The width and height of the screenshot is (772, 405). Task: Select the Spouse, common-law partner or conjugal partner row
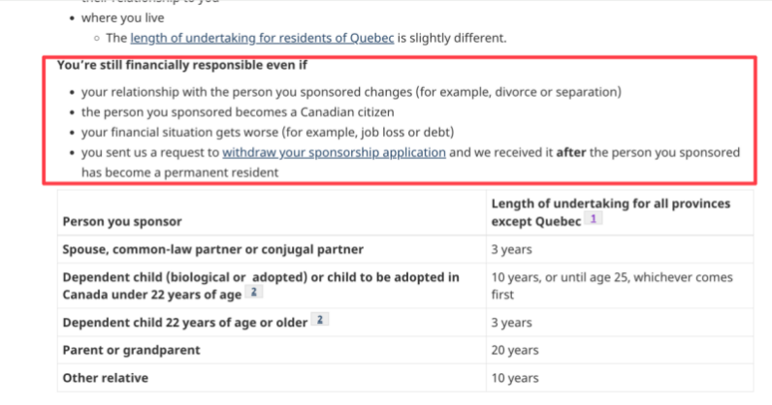pyautogui.click(x=212, y=249)
